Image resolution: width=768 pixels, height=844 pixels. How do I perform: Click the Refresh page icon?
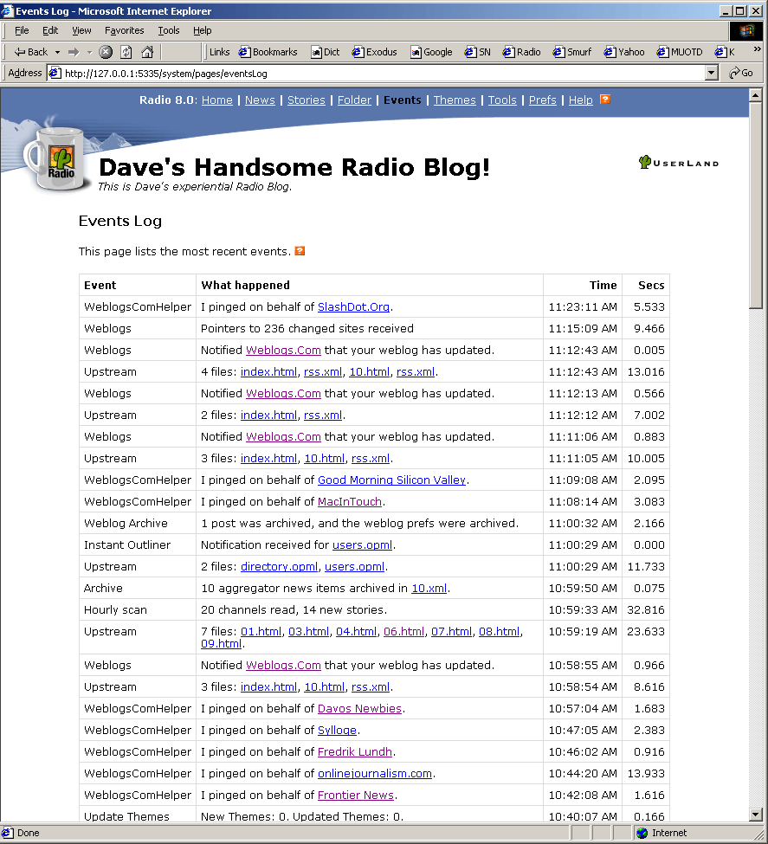pyautogui.click(x=126, y=52)
